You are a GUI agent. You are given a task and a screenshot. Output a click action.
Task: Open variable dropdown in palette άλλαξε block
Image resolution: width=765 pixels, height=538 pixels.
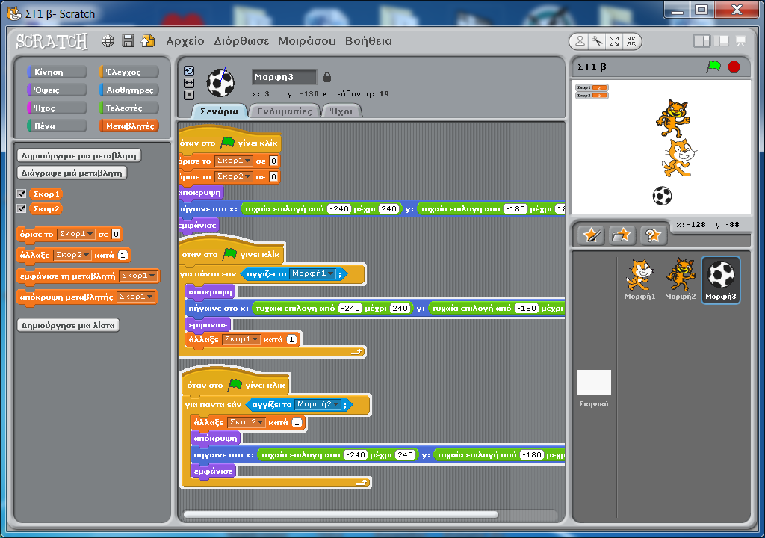click(72, 255)
